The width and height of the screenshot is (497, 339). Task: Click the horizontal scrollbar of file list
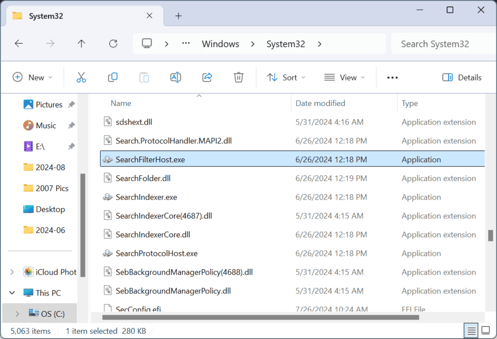261,317
